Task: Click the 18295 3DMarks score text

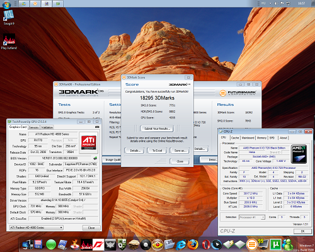Action: pyautogui.click(x=157, y=98)
